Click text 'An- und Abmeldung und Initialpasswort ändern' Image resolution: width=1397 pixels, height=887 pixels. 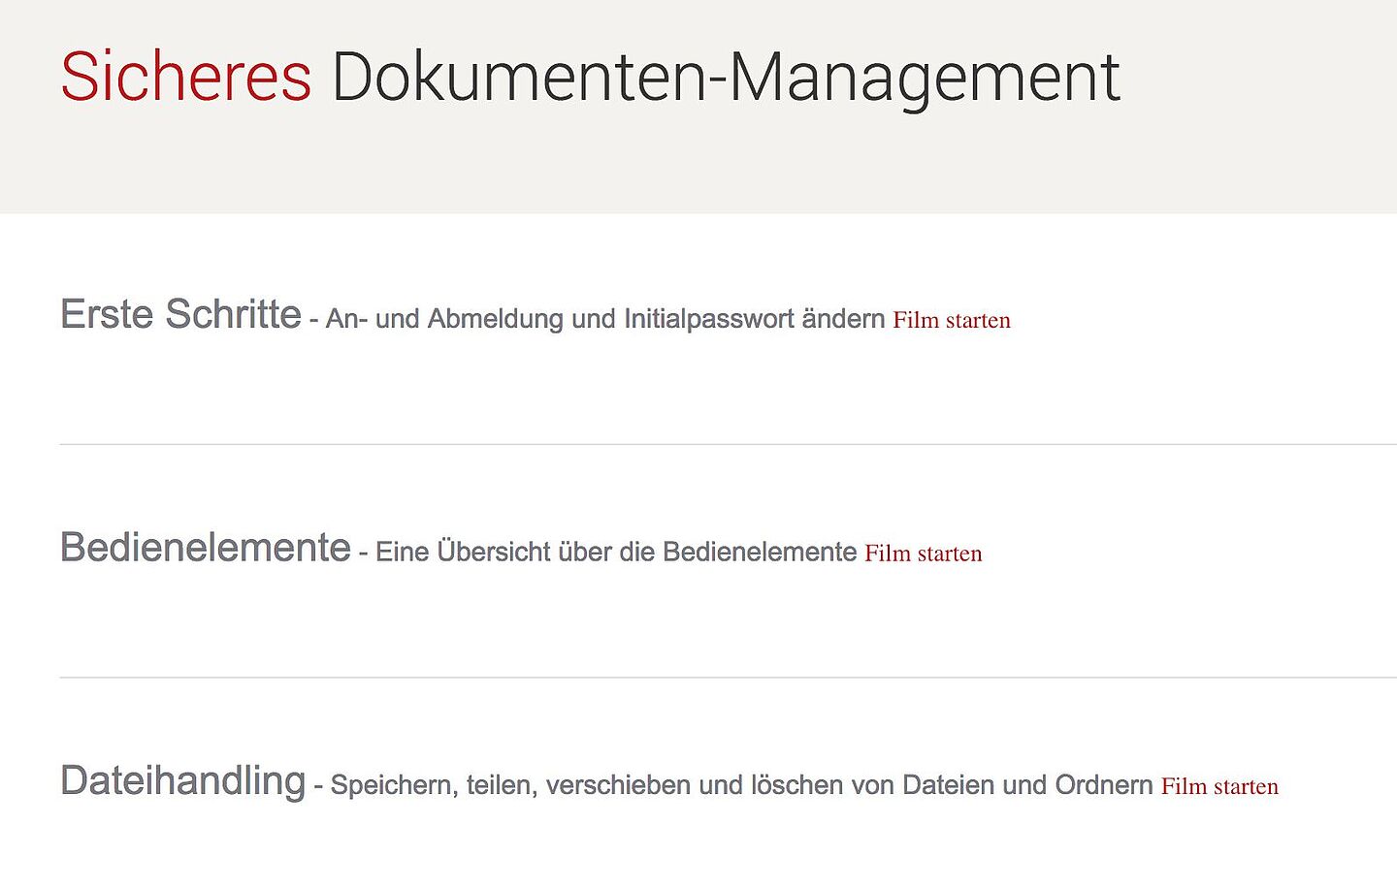pos(605,319)
